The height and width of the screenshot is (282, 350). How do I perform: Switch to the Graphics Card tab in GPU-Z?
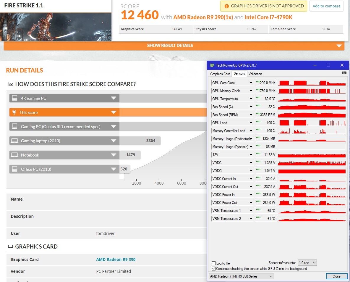pos(220,74)
